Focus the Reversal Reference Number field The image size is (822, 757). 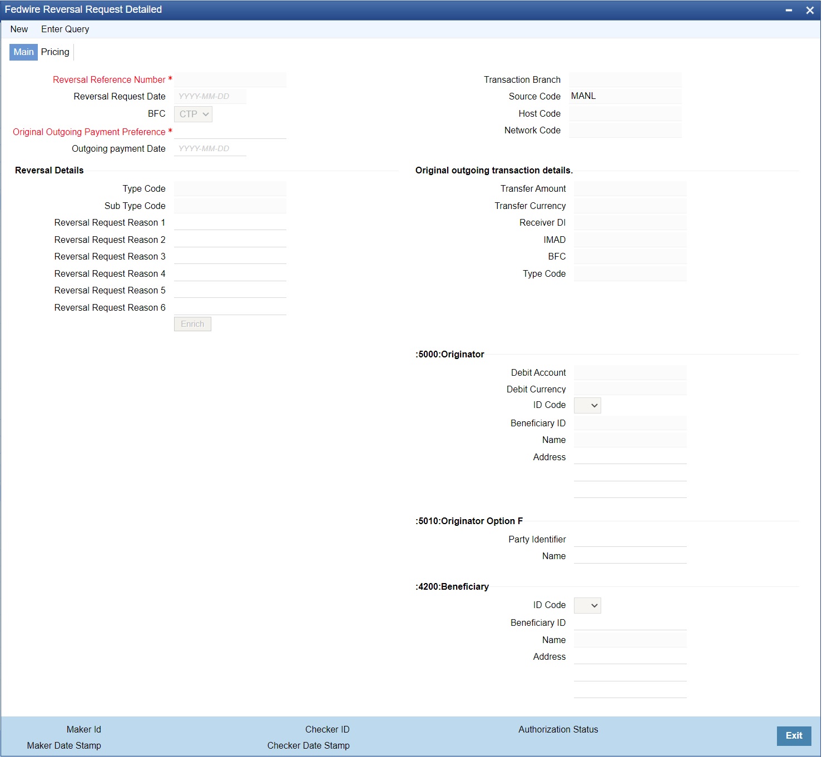(230, 79)
